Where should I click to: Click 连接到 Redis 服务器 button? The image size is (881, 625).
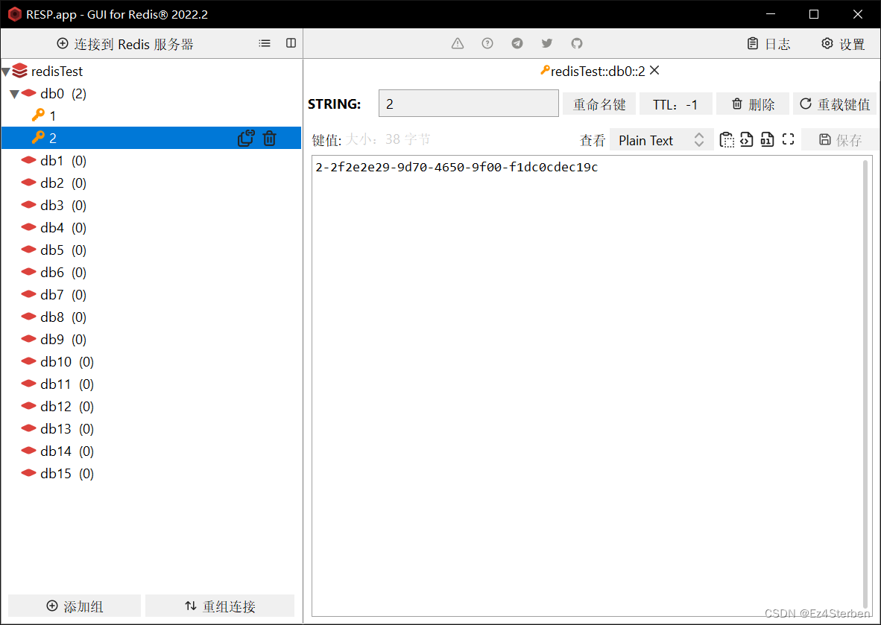click(125, 44)
